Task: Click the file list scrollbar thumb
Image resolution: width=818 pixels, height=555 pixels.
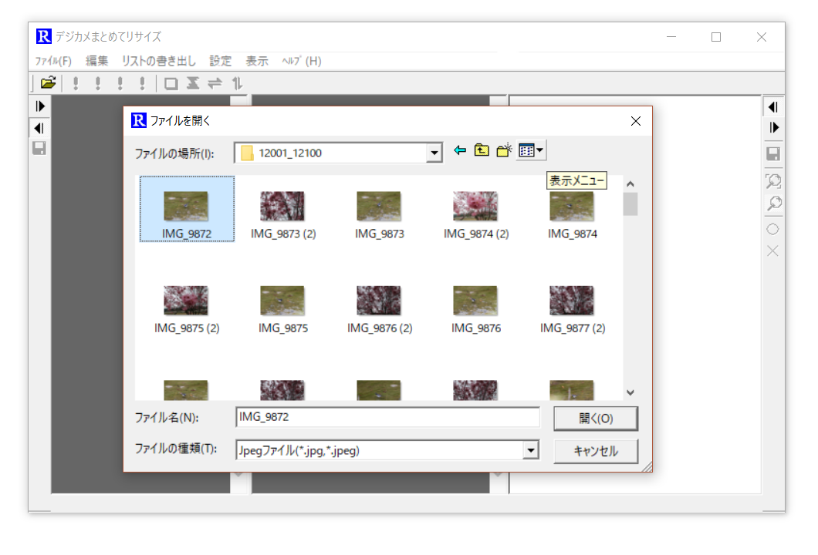Action: [630, 204]
